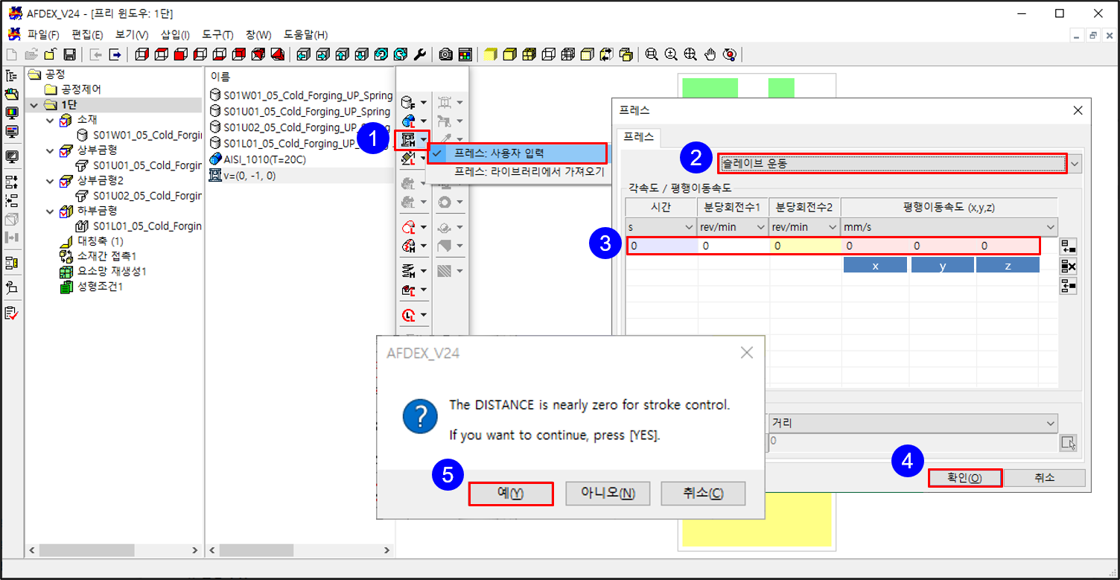Open the 편집(E) menu

pos(88,35)
